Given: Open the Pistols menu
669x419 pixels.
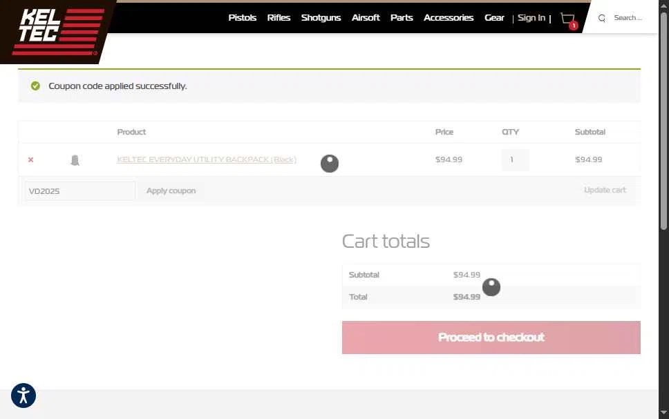Looking at the screenshot, I should (x=243, y=17).
